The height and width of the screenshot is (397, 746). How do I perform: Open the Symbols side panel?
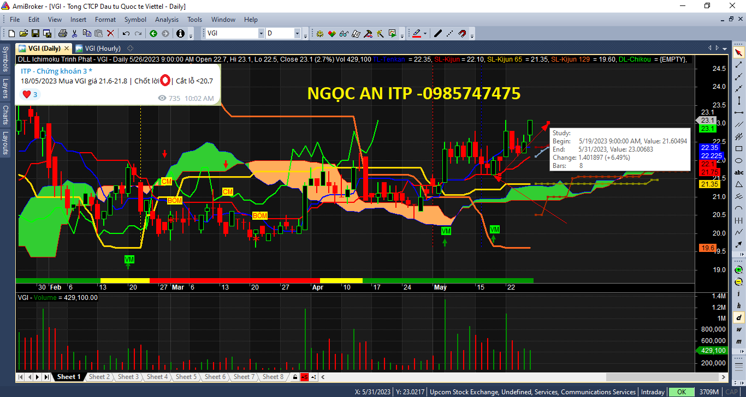(x=5, y=59)
